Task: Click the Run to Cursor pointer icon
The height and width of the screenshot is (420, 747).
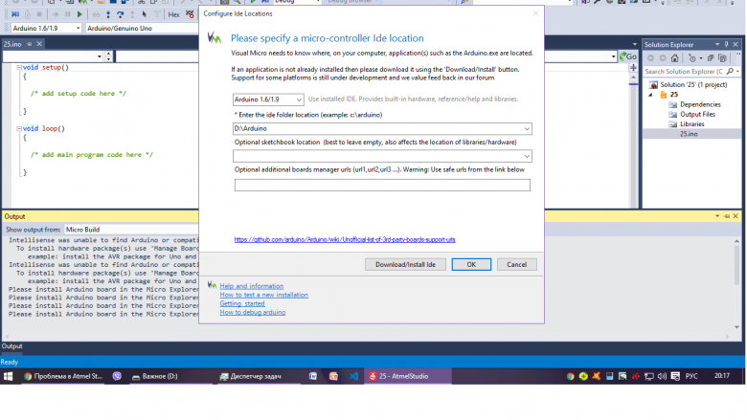Action: click(145, 14)
